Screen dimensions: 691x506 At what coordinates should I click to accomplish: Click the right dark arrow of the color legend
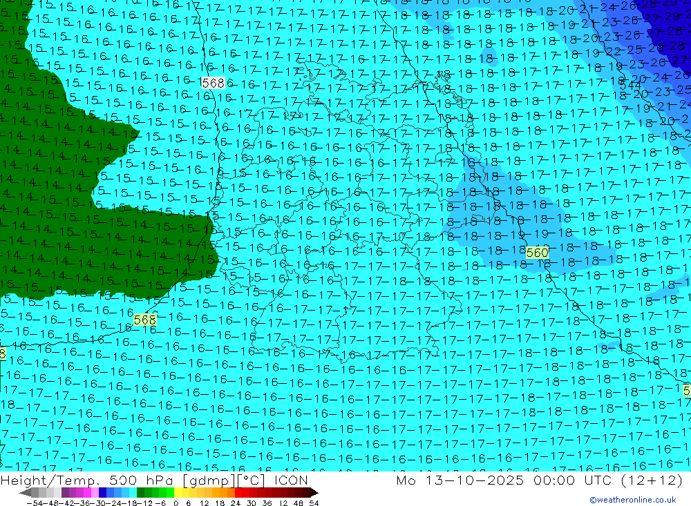point(314,493)
